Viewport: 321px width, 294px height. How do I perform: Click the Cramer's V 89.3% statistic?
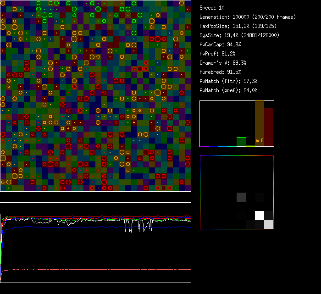coord(223,63)
